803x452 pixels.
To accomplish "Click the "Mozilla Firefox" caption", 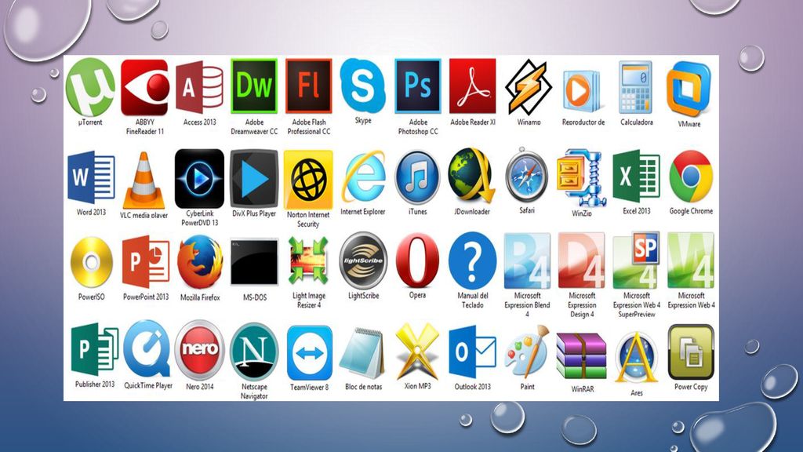I will 200,297.
